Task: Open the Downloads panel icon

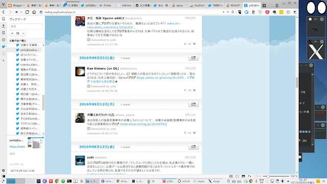Action: pyautogui.click(x=4, y=26)
